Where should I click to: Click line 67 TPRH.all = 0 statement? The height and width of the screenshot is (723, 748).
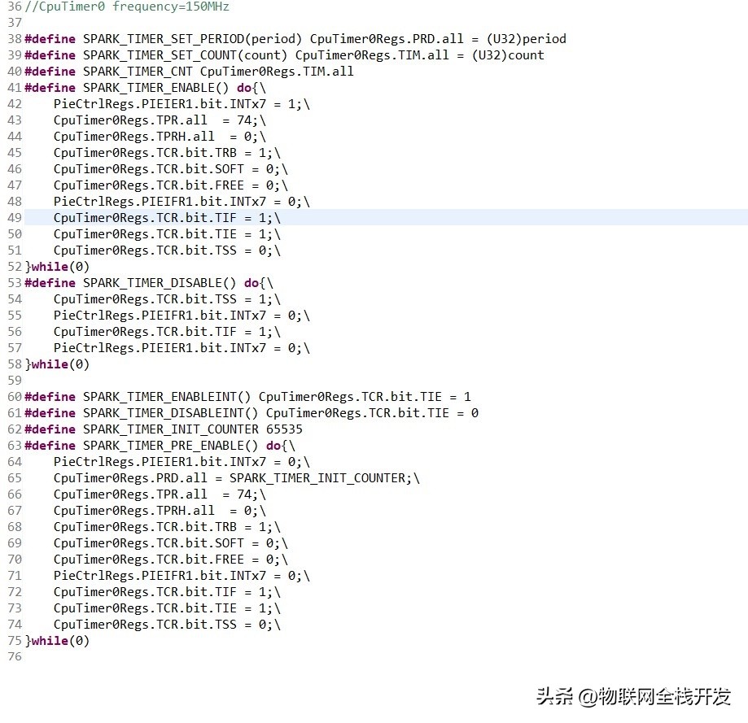(160, 511)
